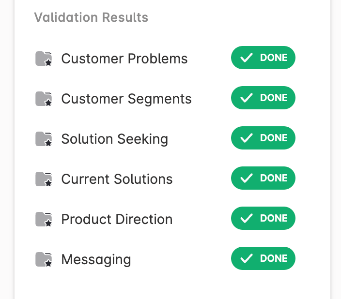
Task: Click the checkmark icon beside Messaging
Action: pos(247,259)
